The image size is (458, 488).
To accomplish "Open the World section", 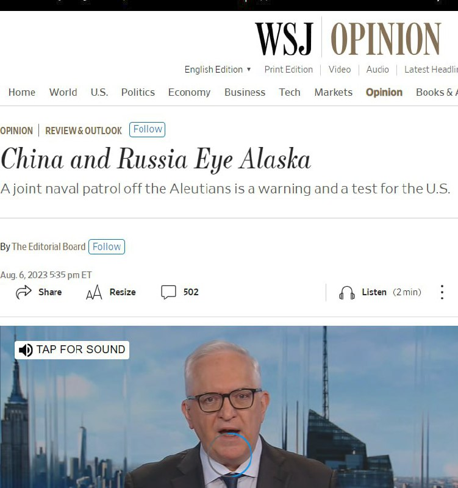I will point(63,93).
